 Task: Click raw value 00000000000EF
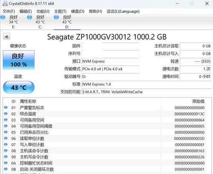pyautogui.click(x=190, y=145)
